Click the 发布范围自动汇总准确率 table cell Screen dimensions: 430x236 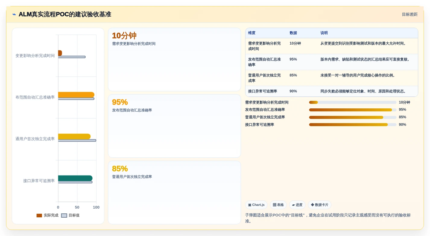click(266, 62)
